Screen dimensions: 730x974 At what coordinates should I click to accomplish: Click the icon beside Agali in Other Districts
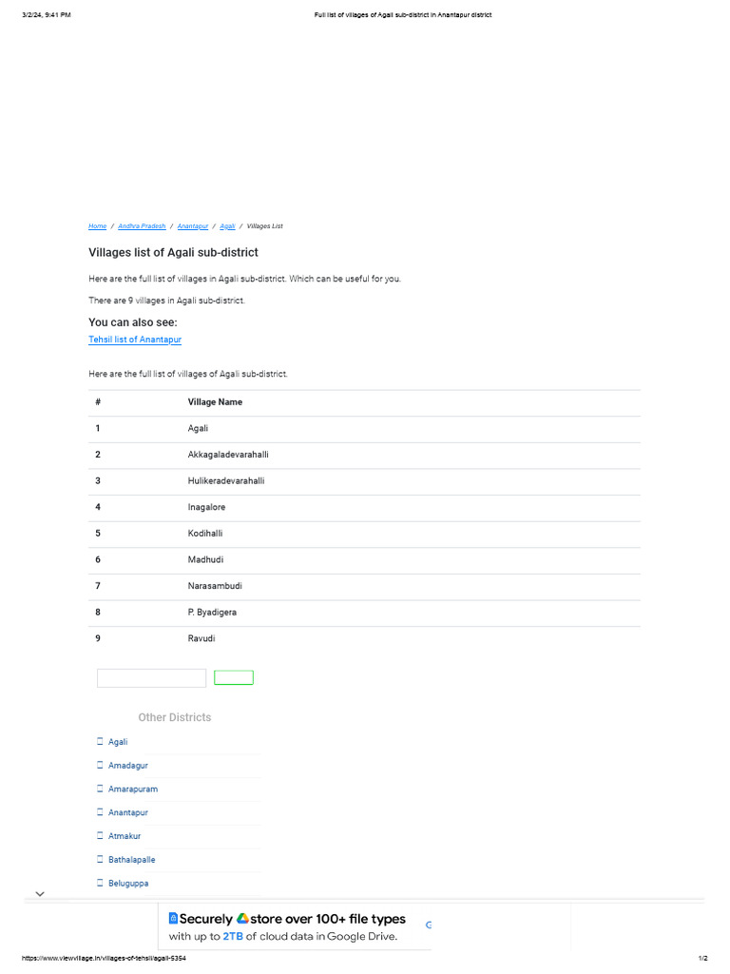(x=100, y=741)
